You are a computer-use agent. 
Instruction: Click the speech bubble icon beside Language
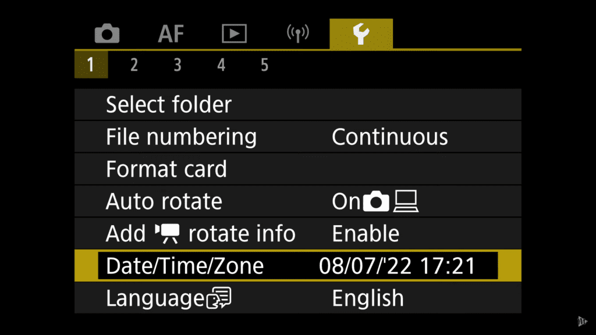pos(219,297)
